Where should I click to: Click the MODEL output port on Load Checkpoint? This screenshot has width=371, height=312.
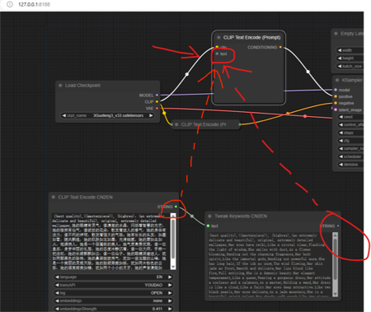point(157,95)
